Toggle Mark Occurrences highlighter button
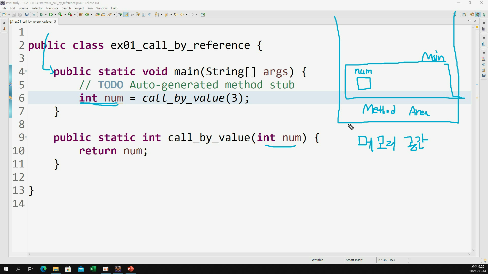 pyautogui.click(x=126, y=14)
